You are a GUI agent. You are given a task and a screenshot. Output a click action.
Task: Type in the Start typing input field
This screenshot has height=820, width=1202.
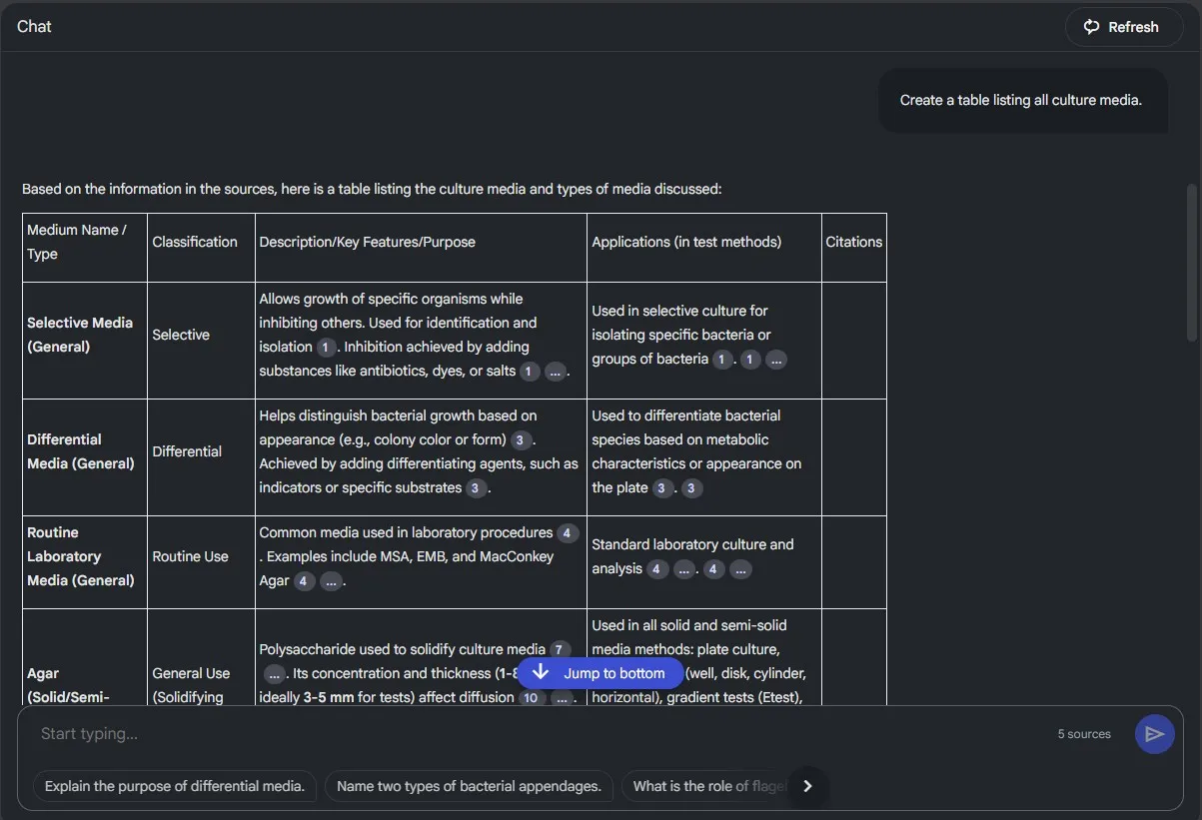[540, 734]
